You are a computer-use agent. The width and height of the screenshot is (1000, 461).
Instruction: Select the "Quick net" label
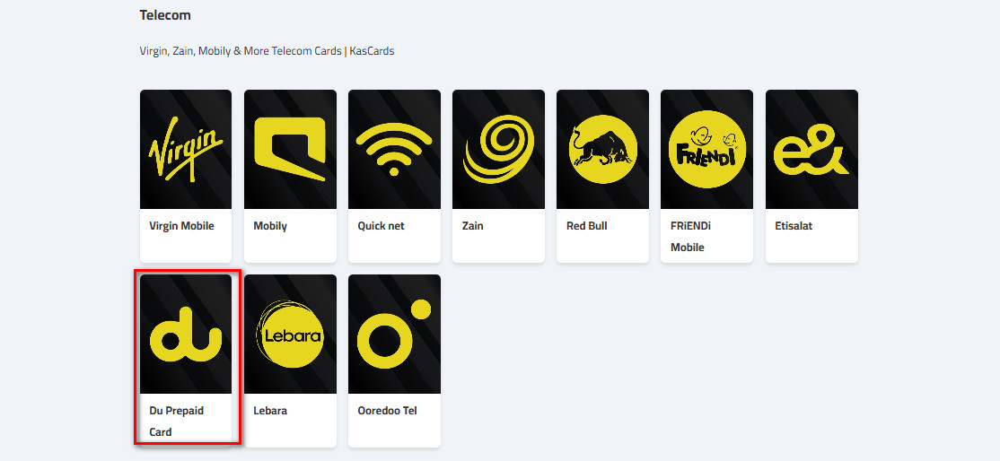point(381,226)
